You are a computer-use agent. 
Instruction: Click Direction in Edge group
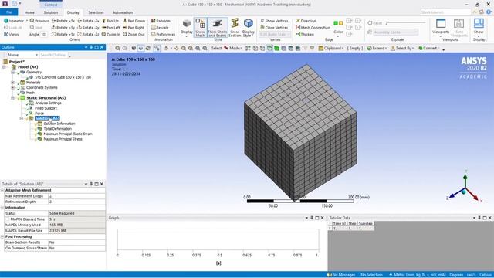306,21
